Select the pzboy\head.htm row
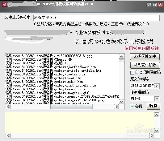Screen dimensions: 164x141 62,78
